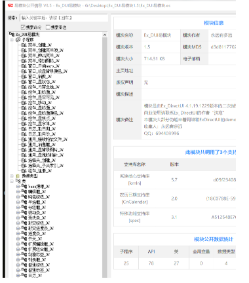This screenshot has height=283, width=249.
Task: Select the 窗口_销毁_DUI subroutine
Action: tap(39, 77)
